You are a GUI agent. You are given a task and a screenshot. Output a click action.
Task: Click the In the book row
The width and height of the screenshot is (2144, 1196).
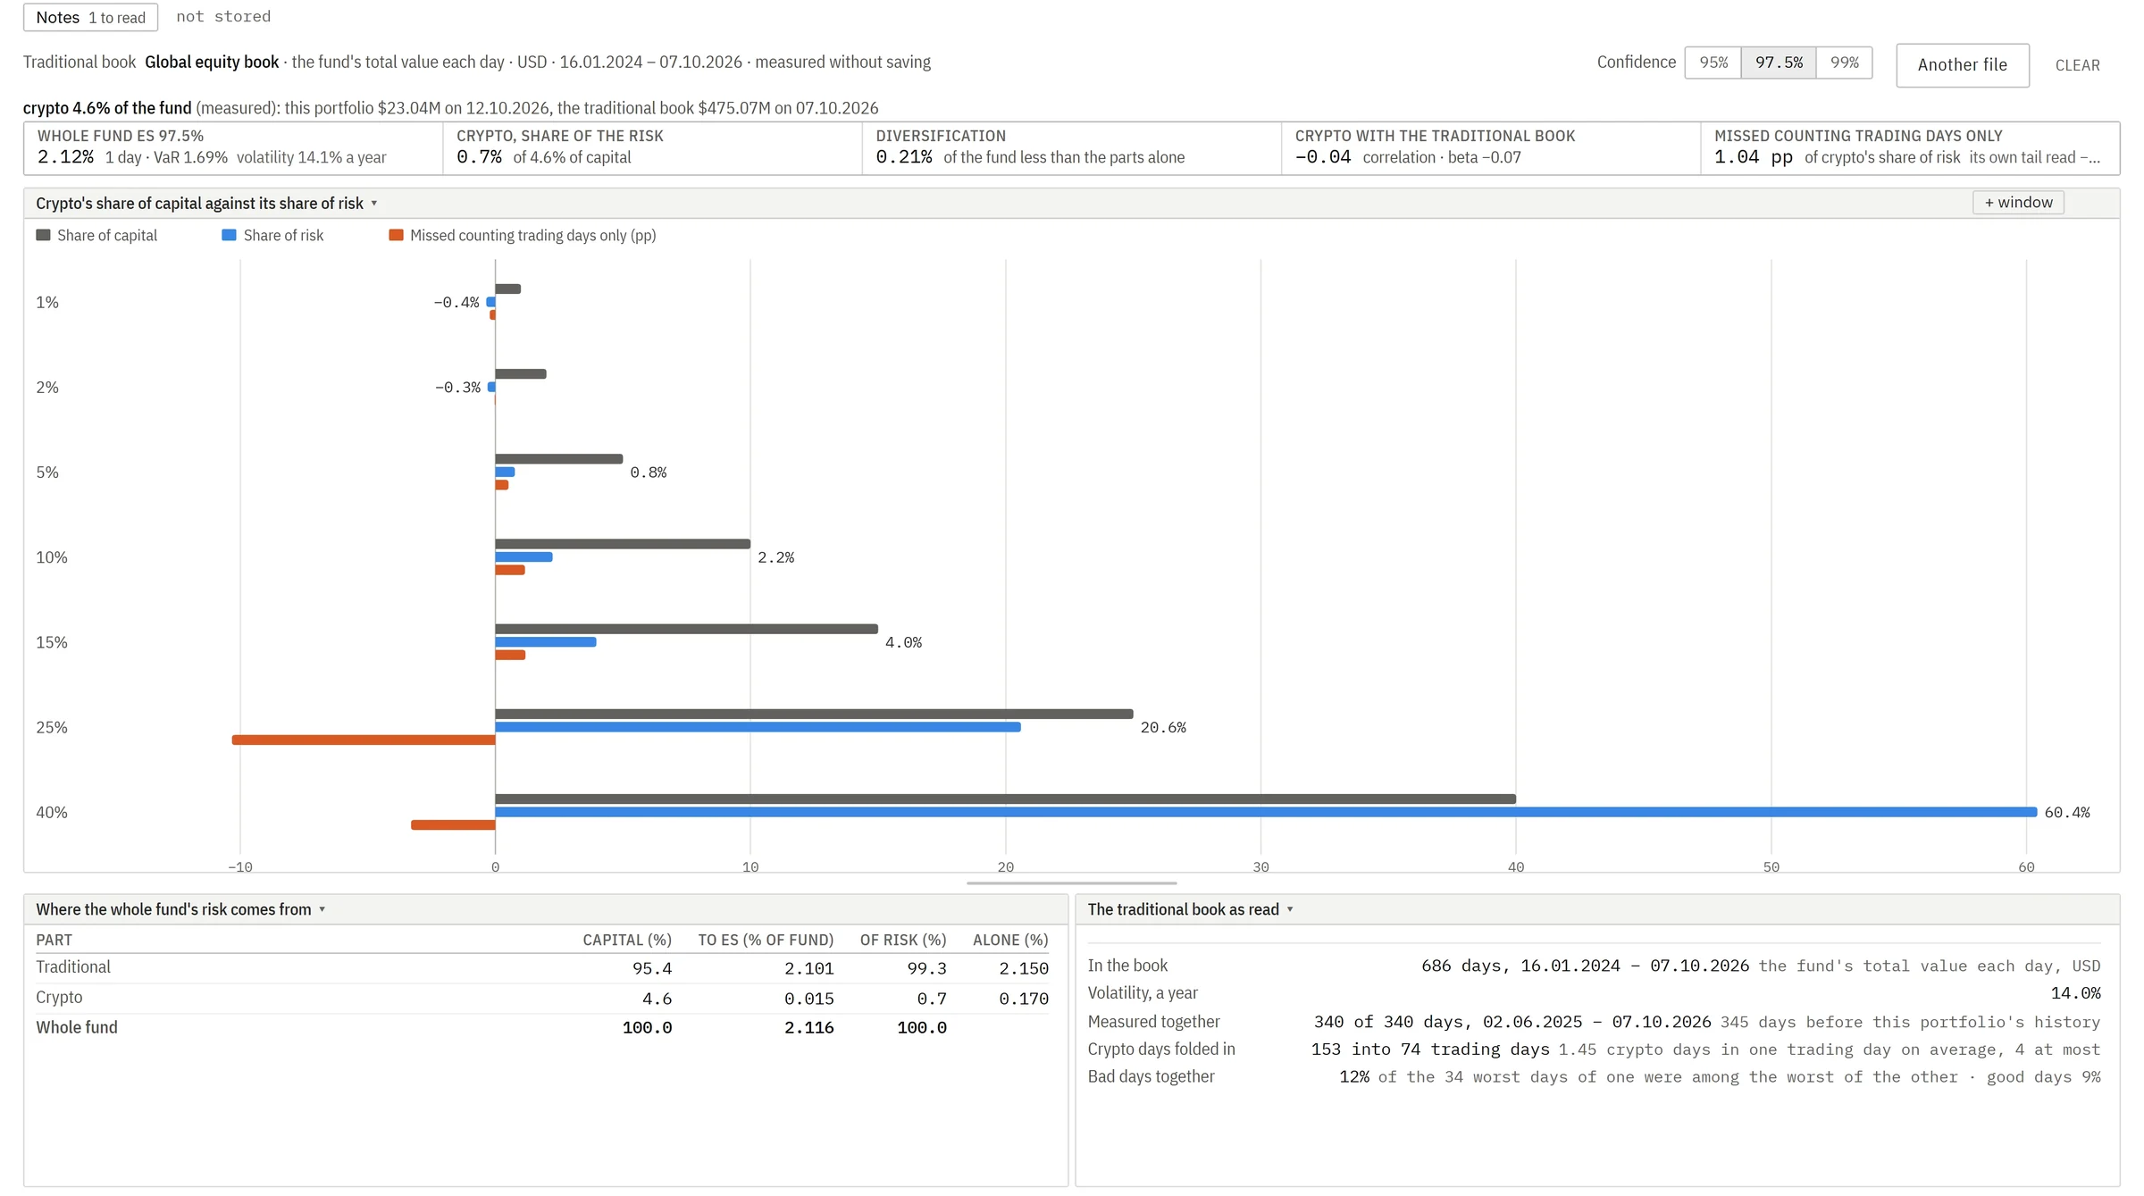pos(1594,966)
